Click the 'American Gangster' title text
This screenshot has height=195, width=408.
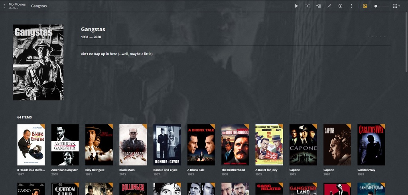(x=65, y=170)
